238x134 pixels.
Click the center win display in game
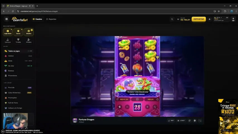coord(137,99)
